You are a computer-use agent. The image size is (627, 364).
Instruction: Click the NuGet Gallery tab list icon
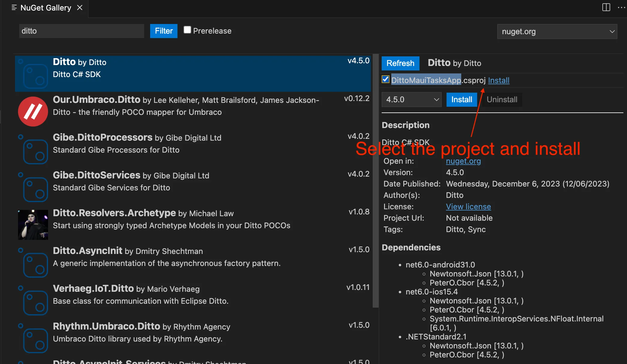pos(14,7)
